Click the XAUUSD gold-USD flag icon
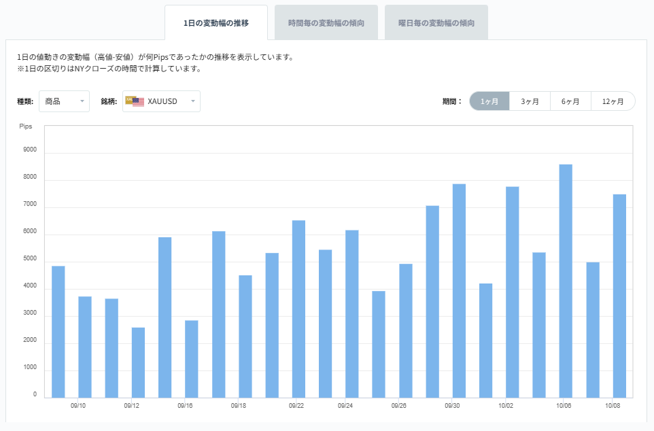The image size is (654, 431). click(x=135, y=101)
